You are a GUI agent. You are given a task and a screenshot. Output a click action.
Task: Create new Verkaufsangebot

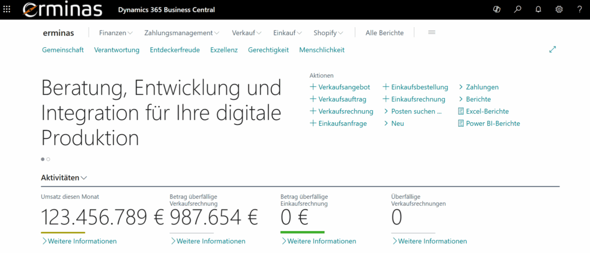[340, 87]
